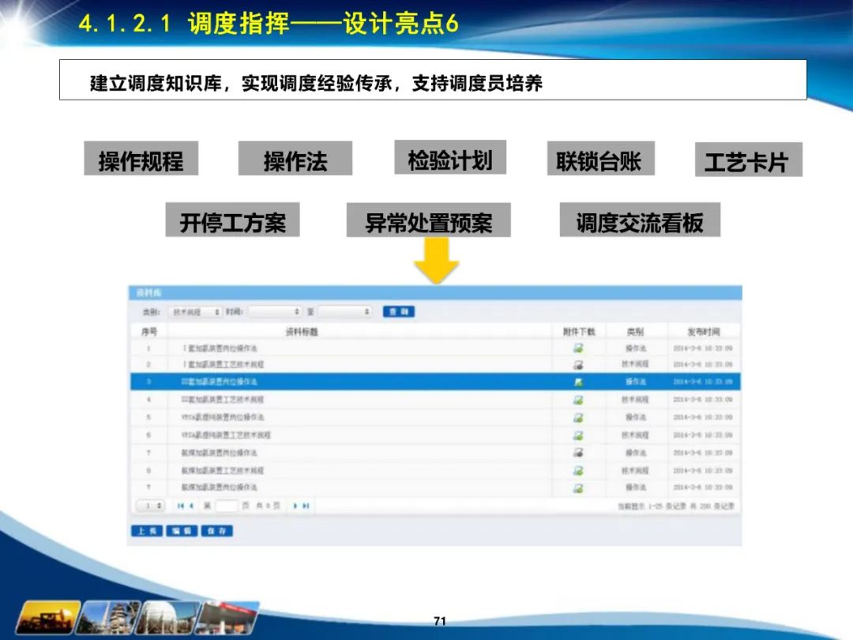Download attachment for VPSA氢提纯装置工艺技术规程

coord(578,435)
